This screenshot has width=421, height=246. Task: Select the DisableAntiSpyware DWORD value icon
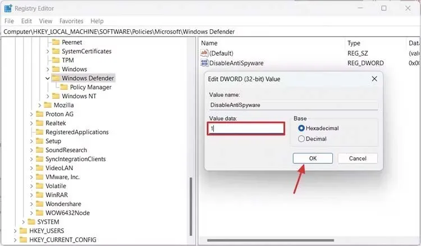pyautogui.click(x=204, y=63)
